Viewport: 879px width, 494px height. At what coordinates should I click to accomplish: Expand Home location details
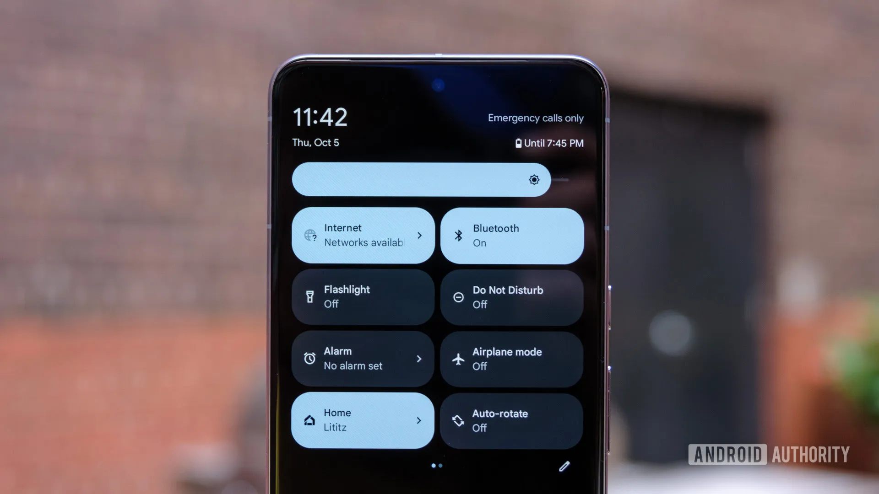[419, 420]
